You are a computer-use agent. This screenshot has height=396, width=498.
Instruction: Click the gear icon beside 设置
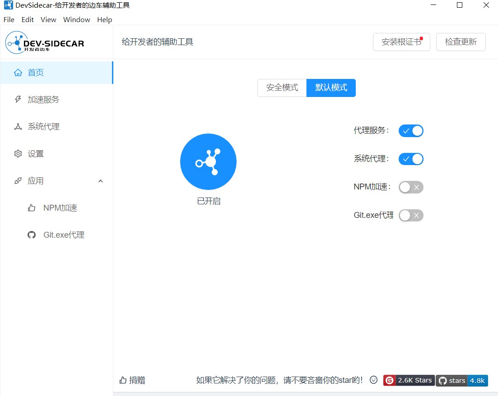18,154
